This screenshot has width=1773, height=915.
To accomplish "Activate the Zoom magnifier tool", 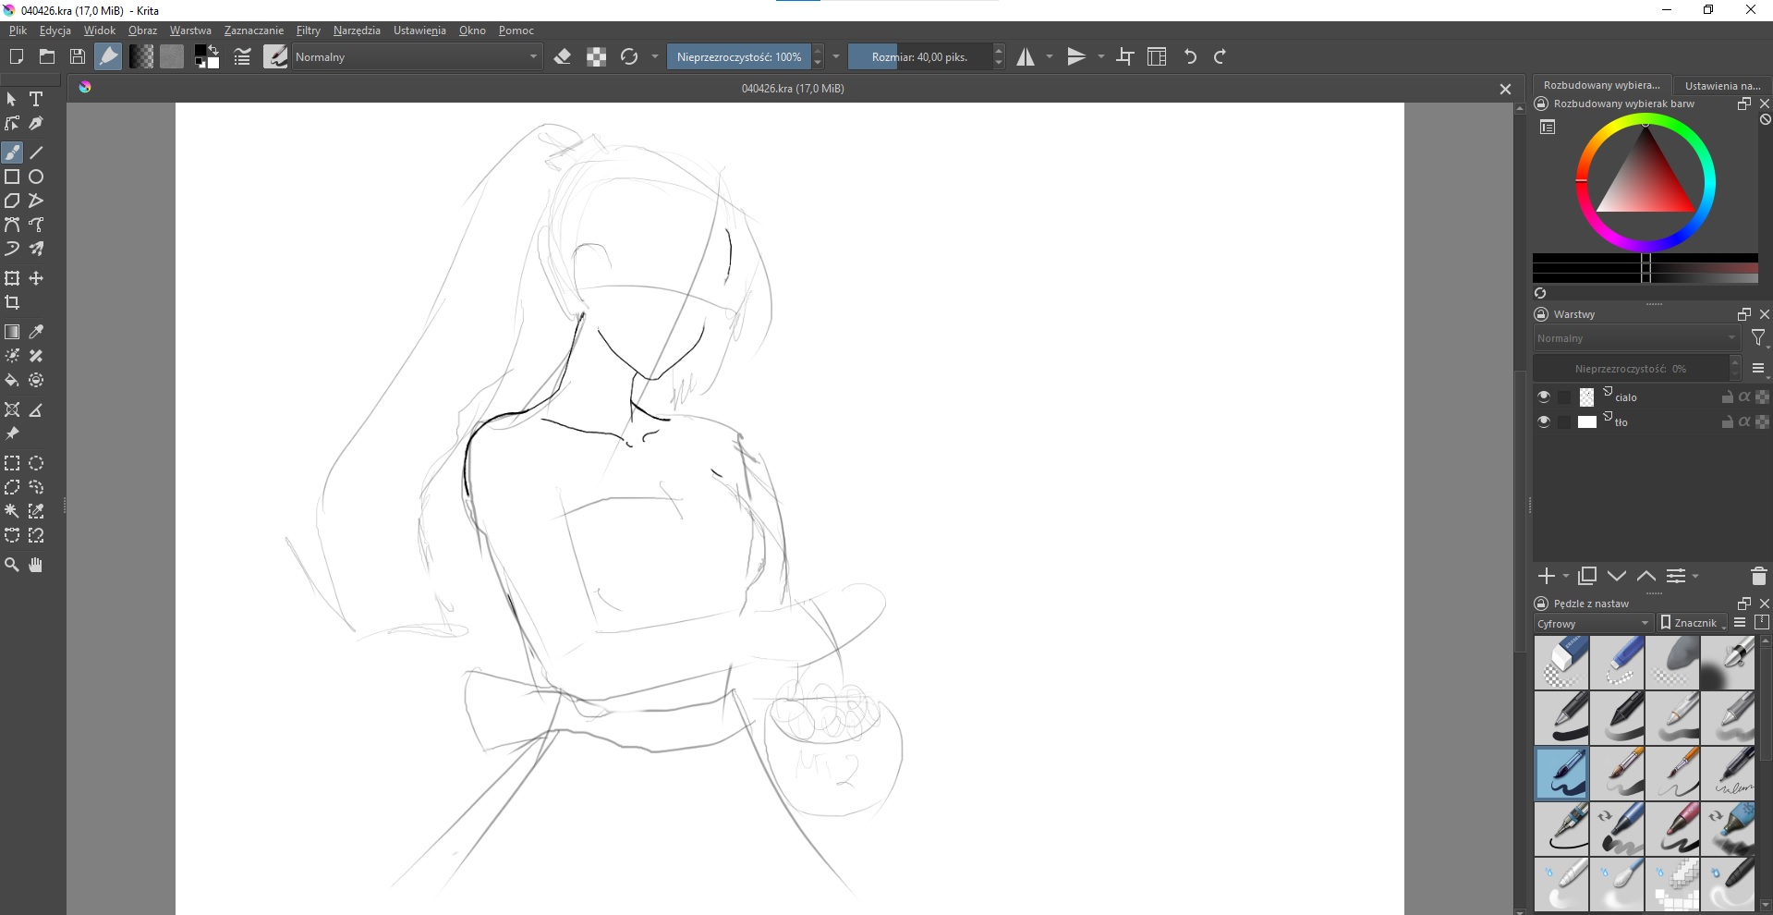I will click(x=12, y=565).
